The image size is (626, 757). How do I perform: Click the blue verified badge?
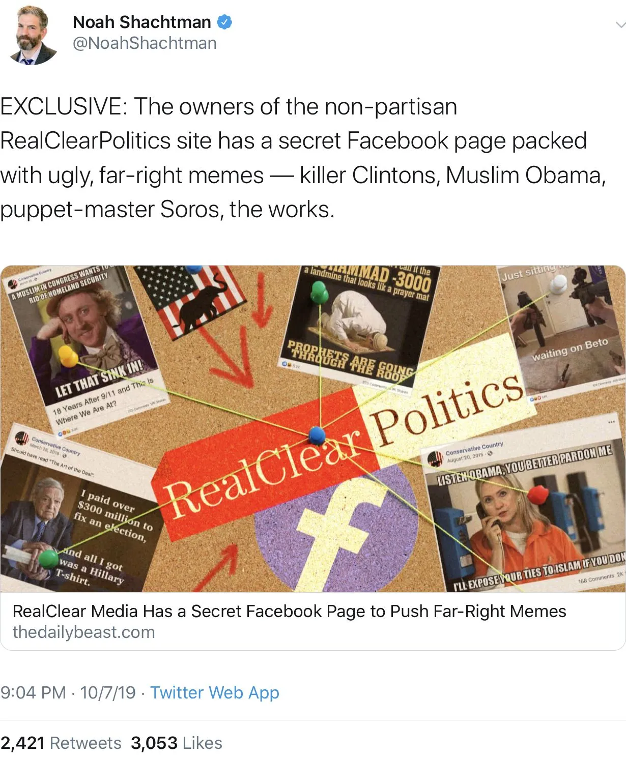(x=225, y=22)
